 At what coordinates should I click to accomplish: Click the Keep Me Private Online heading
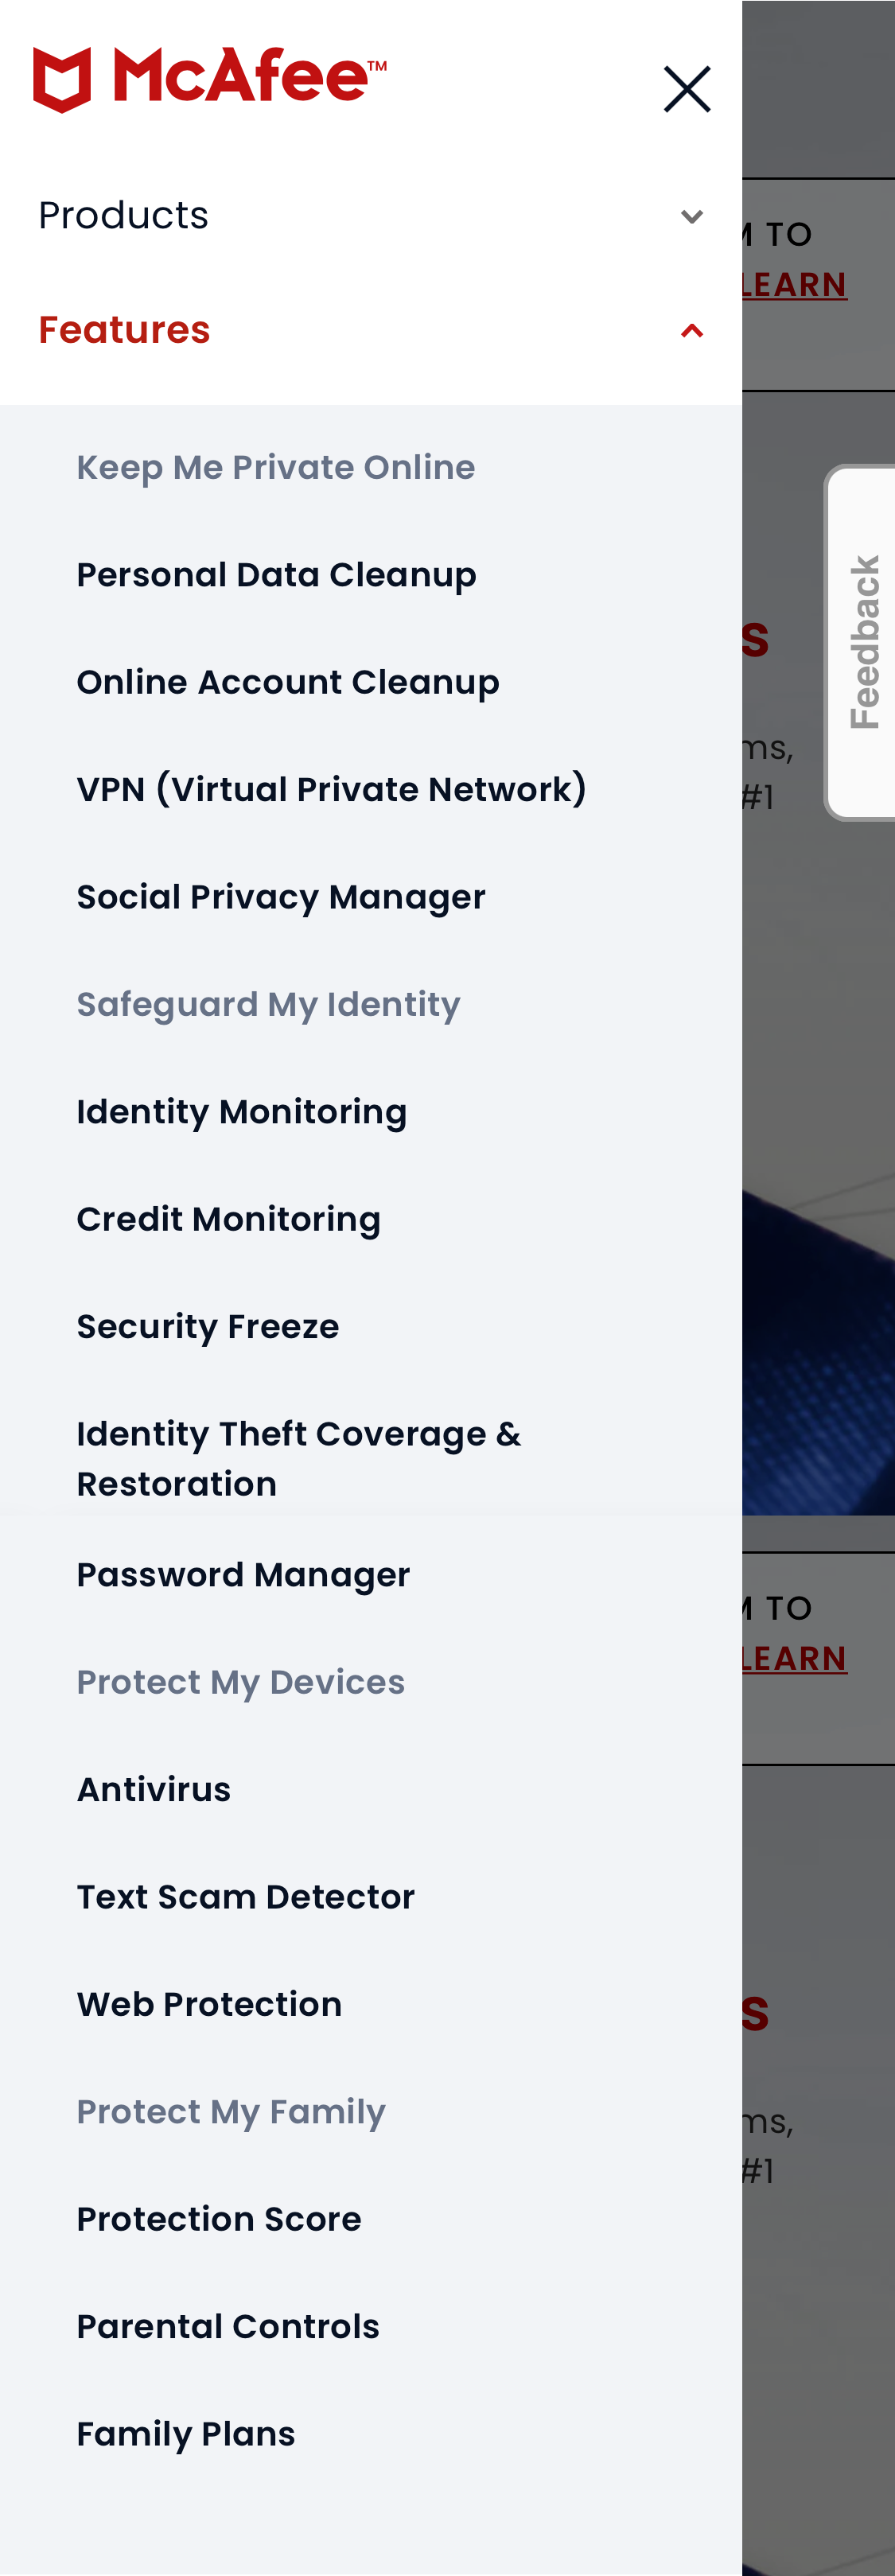click(x=276, y=467)
